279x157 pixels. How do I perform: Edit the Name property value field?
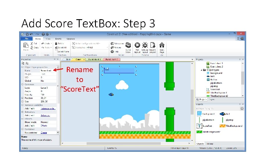[48, 70]
